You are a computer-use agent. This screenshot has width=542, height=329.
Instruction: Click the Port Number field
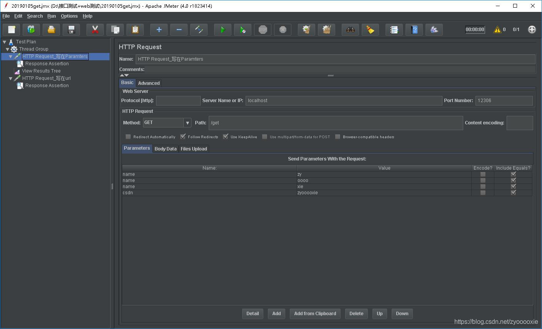[504, 101]
